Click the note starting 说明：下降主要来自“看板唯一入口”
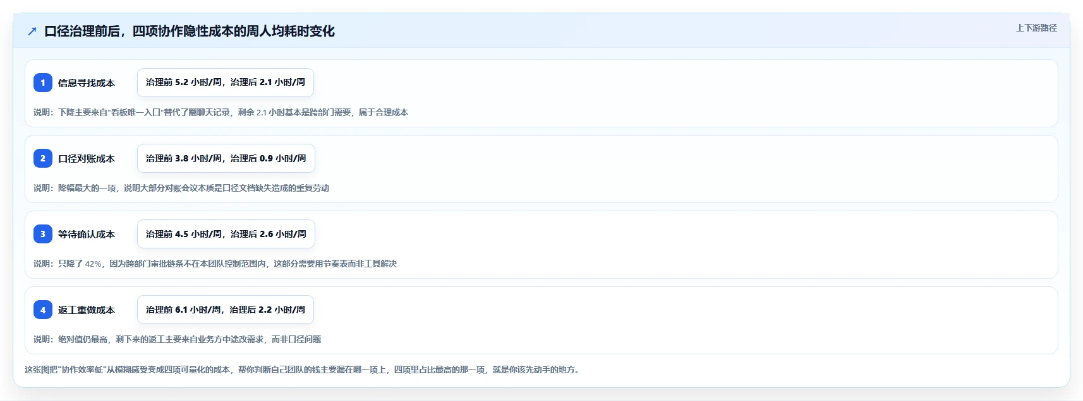Viewport: 1083px width, 401px height. pyautogui.click(x=221, y=112)
